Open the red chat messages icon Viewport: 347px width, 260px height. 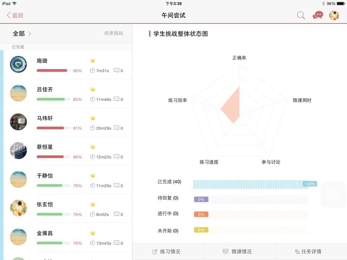(x=318, y=15)
